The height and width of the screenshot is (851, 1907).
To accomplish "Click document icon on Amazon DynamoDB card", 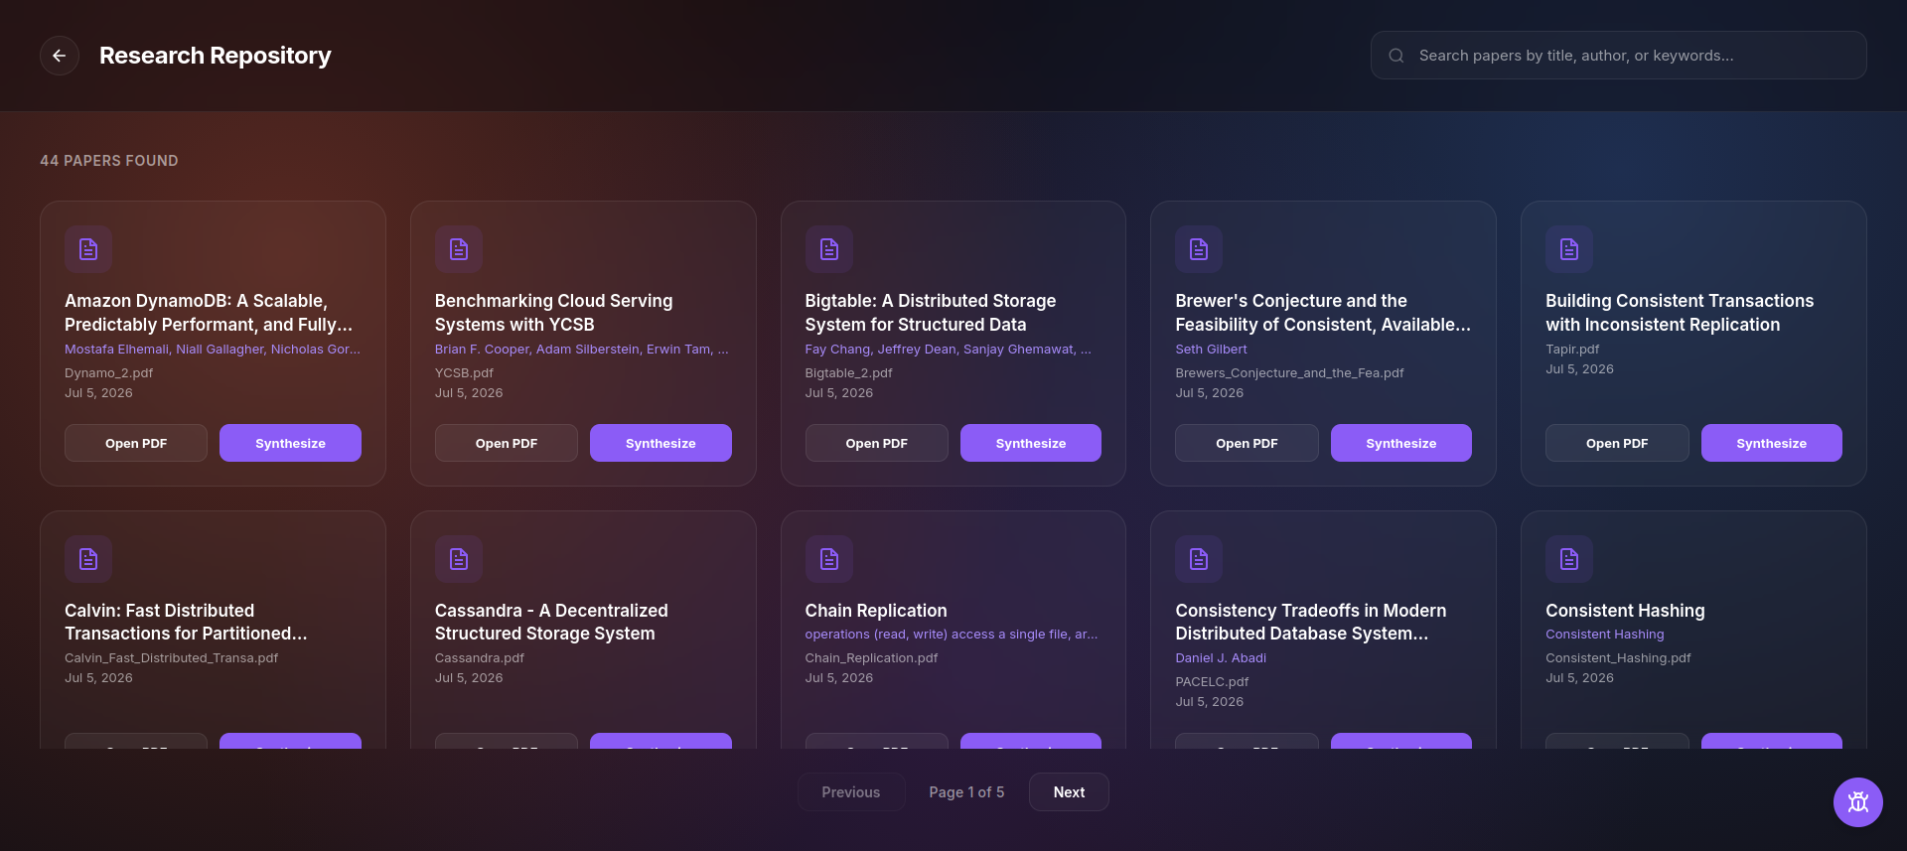I will 88,249.
